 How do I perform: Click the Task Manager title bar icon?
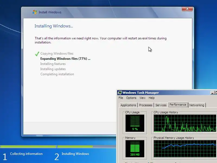pos(120,93)
